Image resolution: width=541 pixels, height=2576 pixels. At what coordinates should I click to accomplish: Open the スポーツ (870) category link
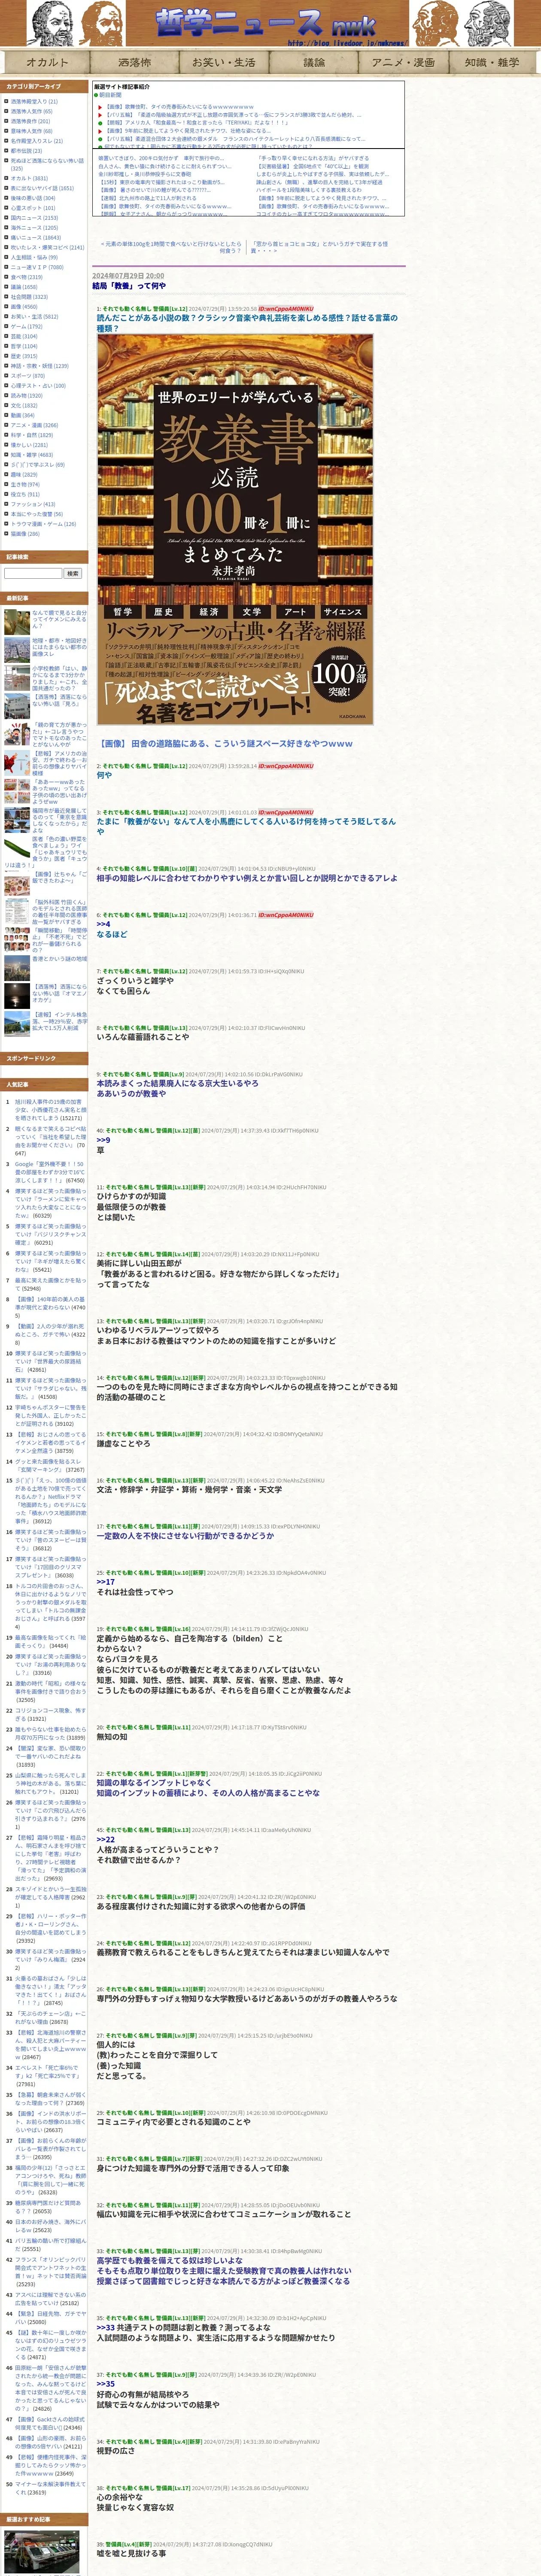coord(28,376)
